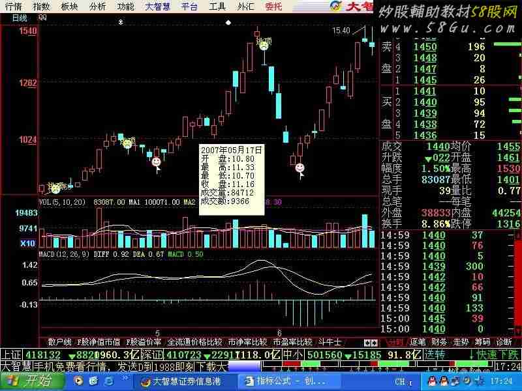Click the 快速下跌 alert text

[494, 355]
